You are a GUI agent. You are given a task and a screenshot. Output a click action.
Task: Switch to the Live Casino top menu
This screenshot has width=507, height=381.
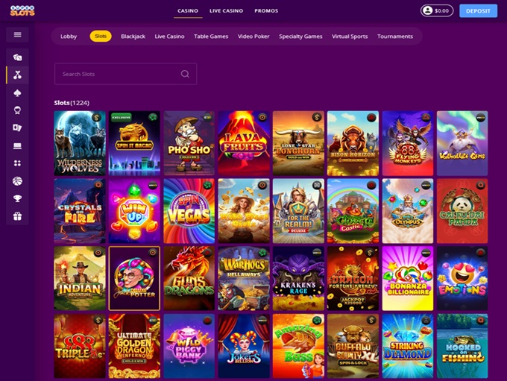227,10
